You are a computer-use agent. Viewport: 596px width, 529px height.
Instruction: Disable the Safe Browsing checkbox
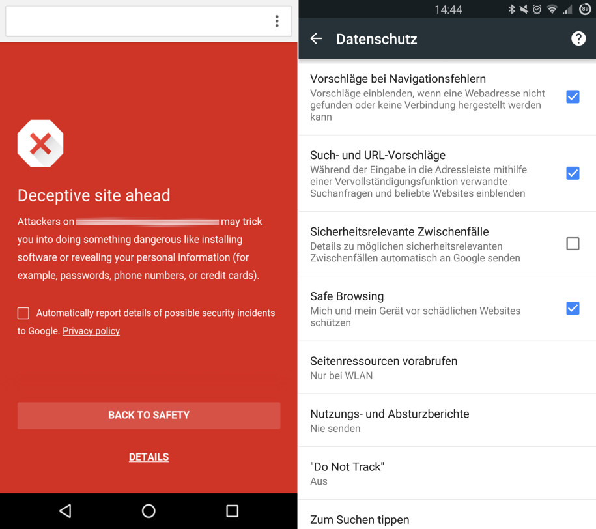573,308
